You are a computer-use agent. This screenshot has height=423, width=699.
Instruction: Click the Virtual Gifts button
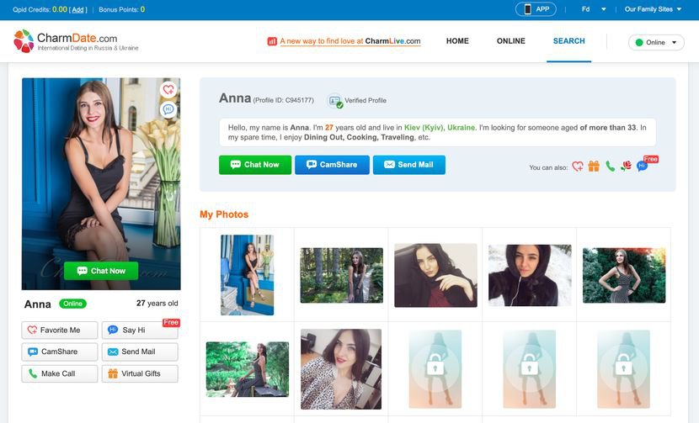tap(140, 373)
